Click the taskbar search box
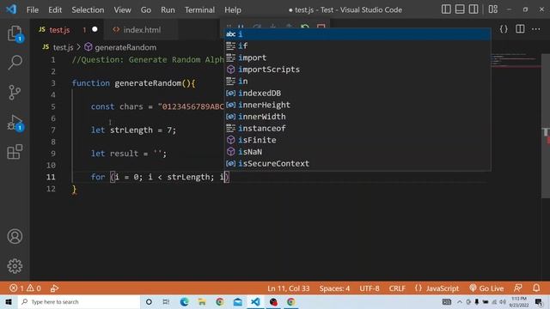550x309 pixels. click(79, 301)
